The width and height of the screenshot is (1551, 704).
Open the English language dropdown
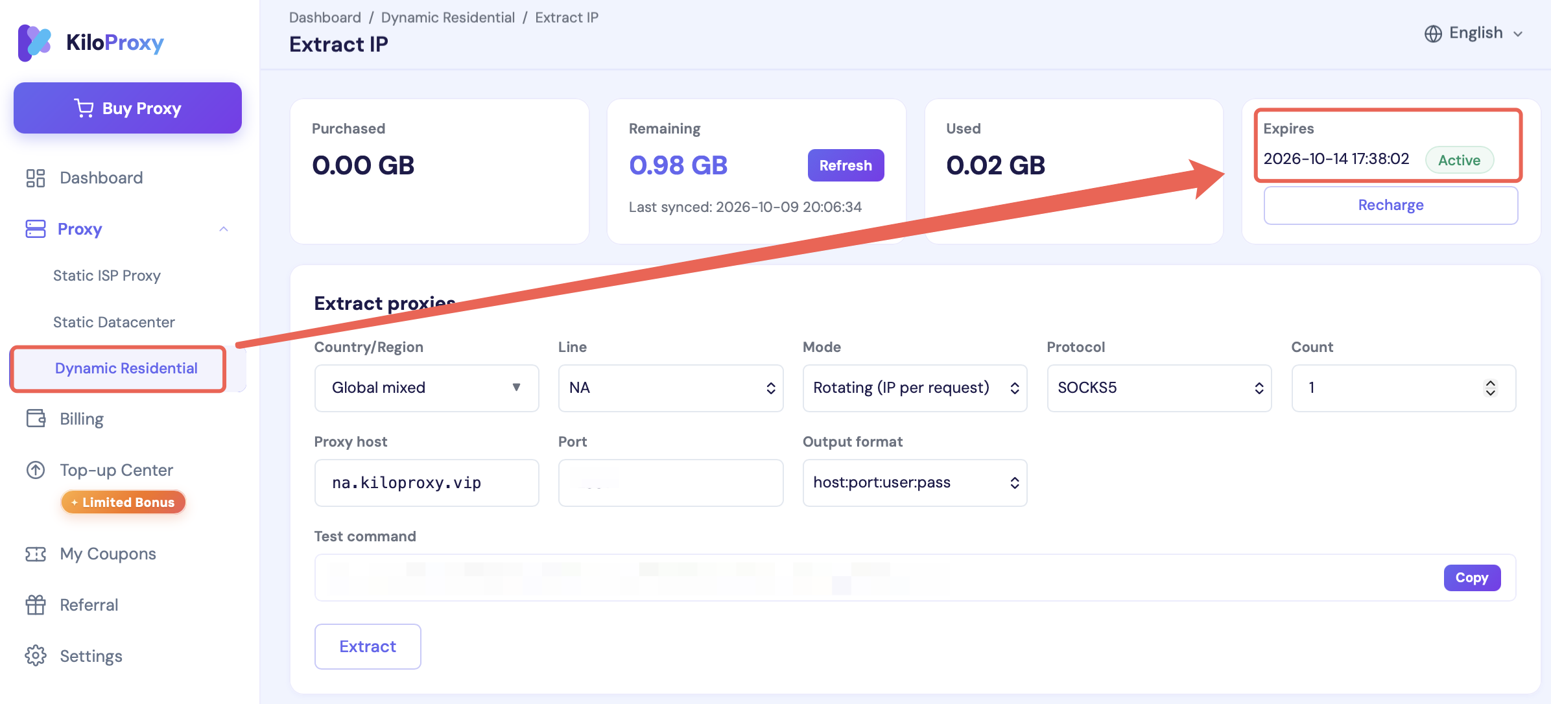(1474, 33)
